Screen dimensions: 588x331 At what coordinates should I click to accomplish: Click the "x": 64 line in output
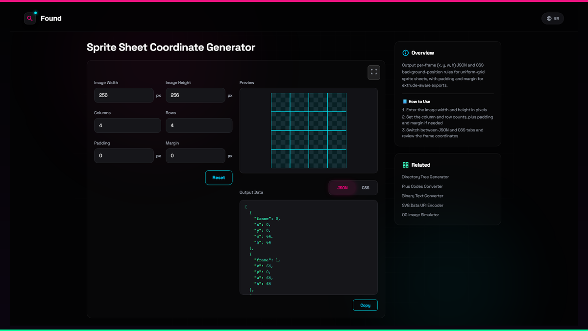coord(264,266)
